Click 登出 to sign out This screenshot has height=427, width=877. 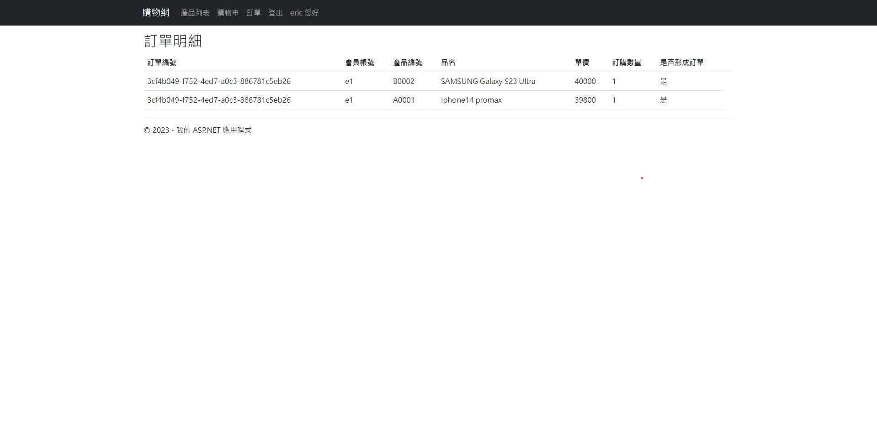point(275,13)
